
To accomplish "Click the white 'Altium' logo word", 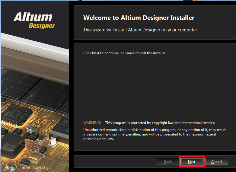I will [33, 17].
